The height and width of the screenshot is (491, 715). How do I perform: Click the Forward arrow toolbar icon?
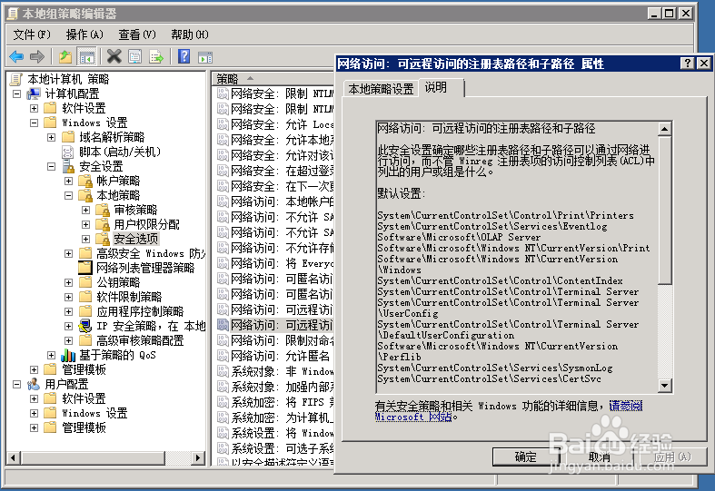[x=37, y=57]
